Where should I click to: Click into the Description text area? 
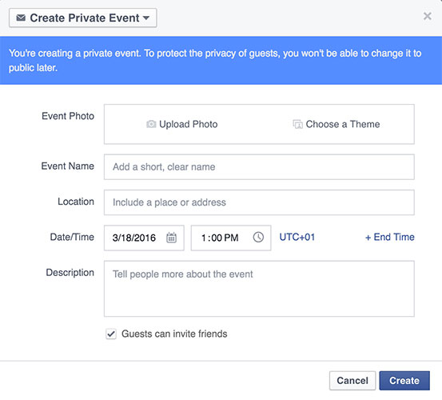pos(259,289)
